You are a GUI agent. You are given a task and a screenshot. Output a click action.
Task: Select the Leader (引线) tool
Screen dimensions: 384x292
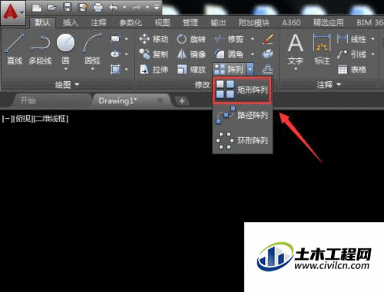click(352, 54)
